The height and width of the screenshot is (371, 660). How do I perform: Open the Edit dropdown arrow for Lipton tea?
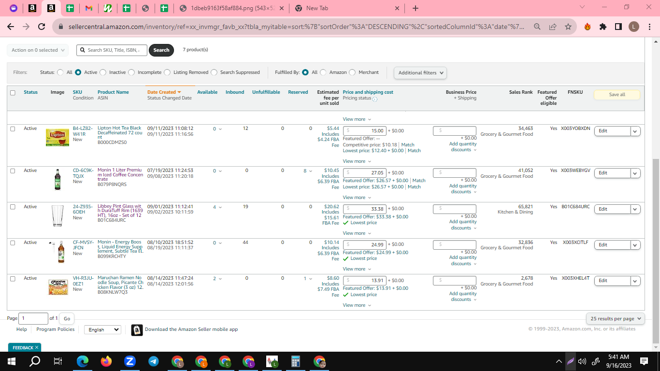[635, 131]
